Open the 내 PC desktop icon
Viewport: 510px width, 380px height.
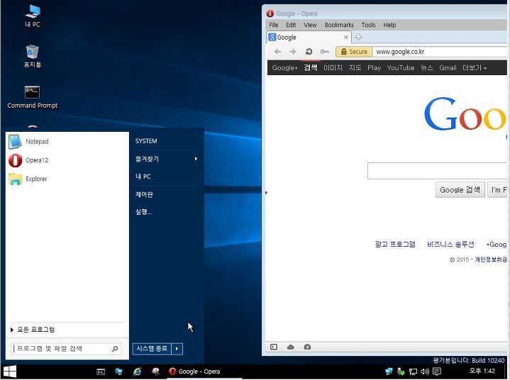coord(33,16)
